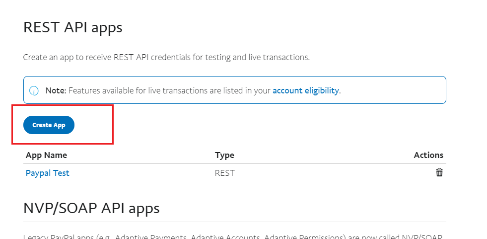Delete the Paypal Test app via trash icon
The height and width of the screenshot is (239, 487).
(439, 172)
